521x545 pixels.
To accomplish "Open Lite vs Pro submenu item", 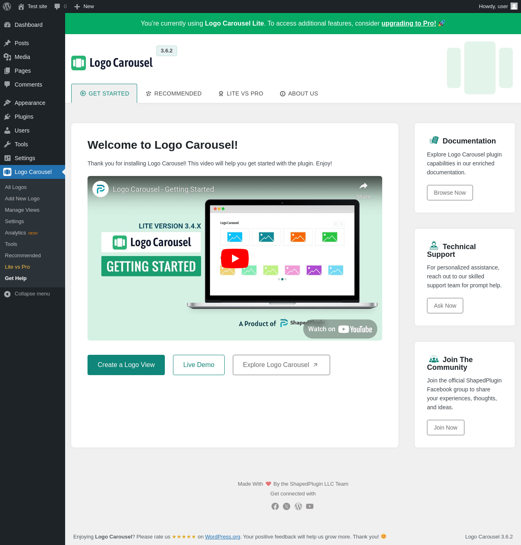I will [x=18, y=267].
